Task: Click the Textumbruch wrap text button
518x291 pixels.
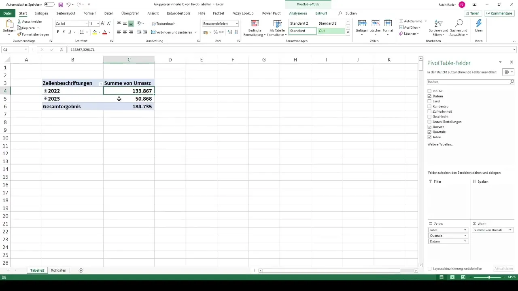Action: tap(163, 23)
